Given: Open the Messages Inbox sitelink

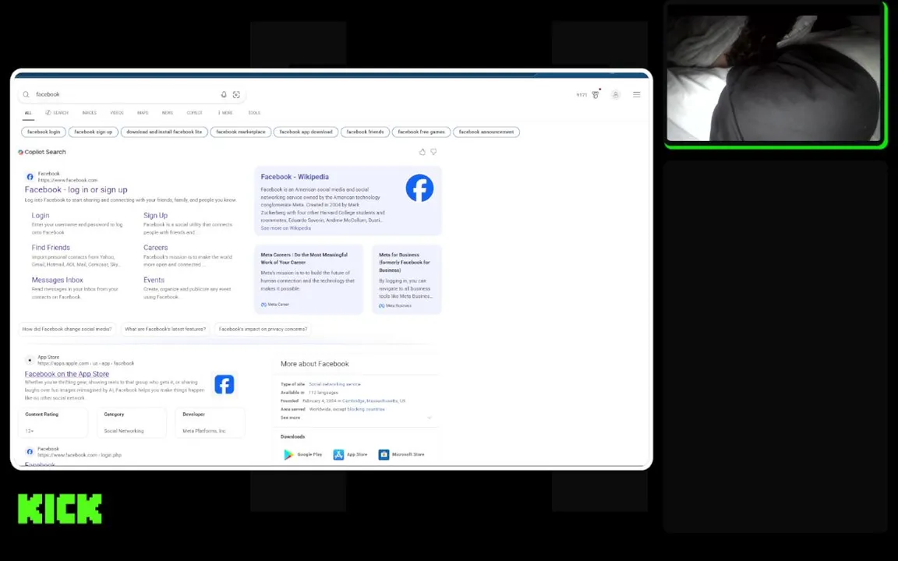Looking at the screenshot, I should 57,280.
